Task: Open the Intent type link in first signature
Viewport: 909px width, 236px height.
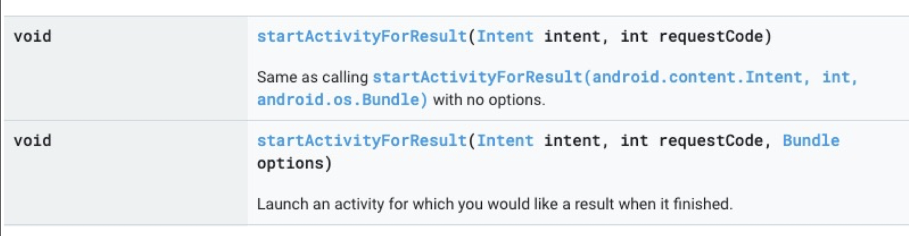Action: (505, 36)
